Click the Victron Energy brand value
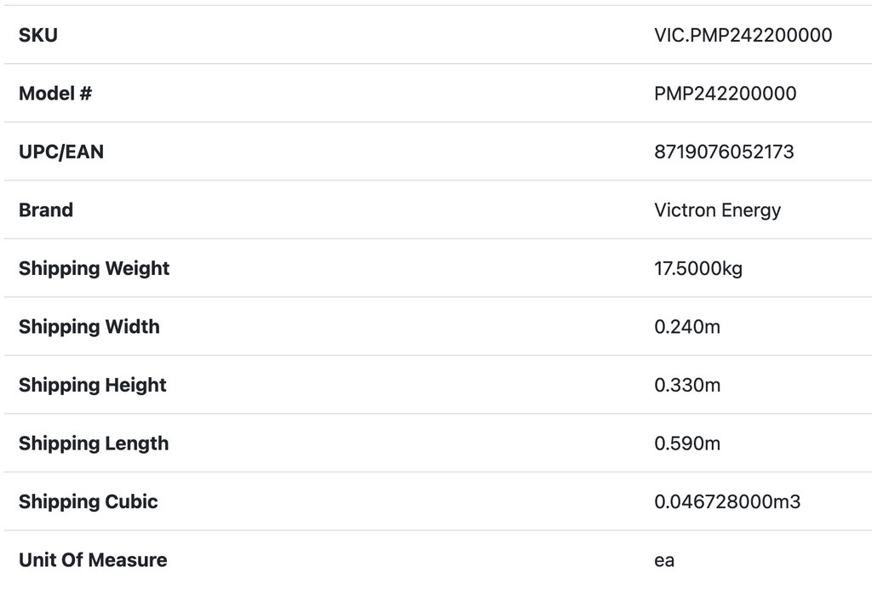Viewport: 872px width, 613px height. click(x=717, y=210)
